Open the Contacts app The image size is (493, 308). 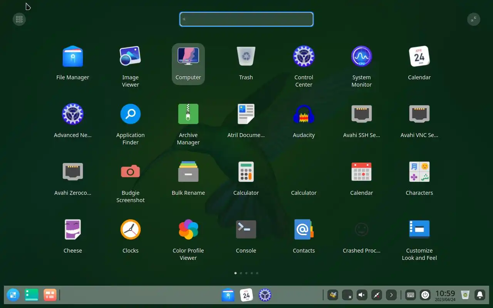pyautogui.click(x=304, y=230)
